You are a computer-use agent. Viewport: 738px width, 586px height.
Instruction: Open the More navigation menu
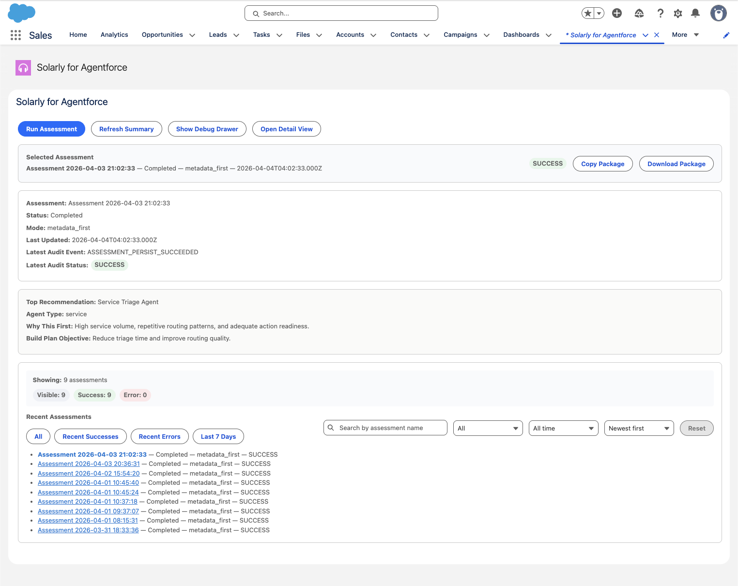[x=685, y=35]
